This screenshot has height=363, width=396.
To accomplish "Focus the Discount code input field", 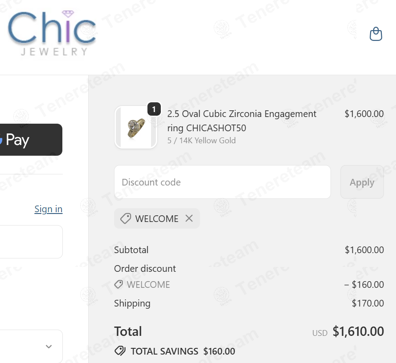I will pyautogui.click(x=222, y=182).
